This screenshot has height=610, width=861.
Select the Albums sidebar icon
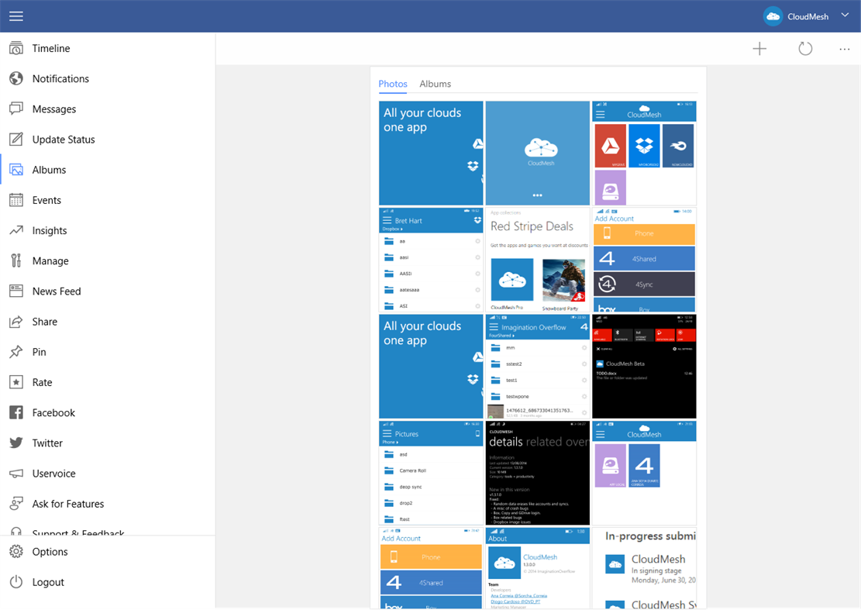click(17, 169)
